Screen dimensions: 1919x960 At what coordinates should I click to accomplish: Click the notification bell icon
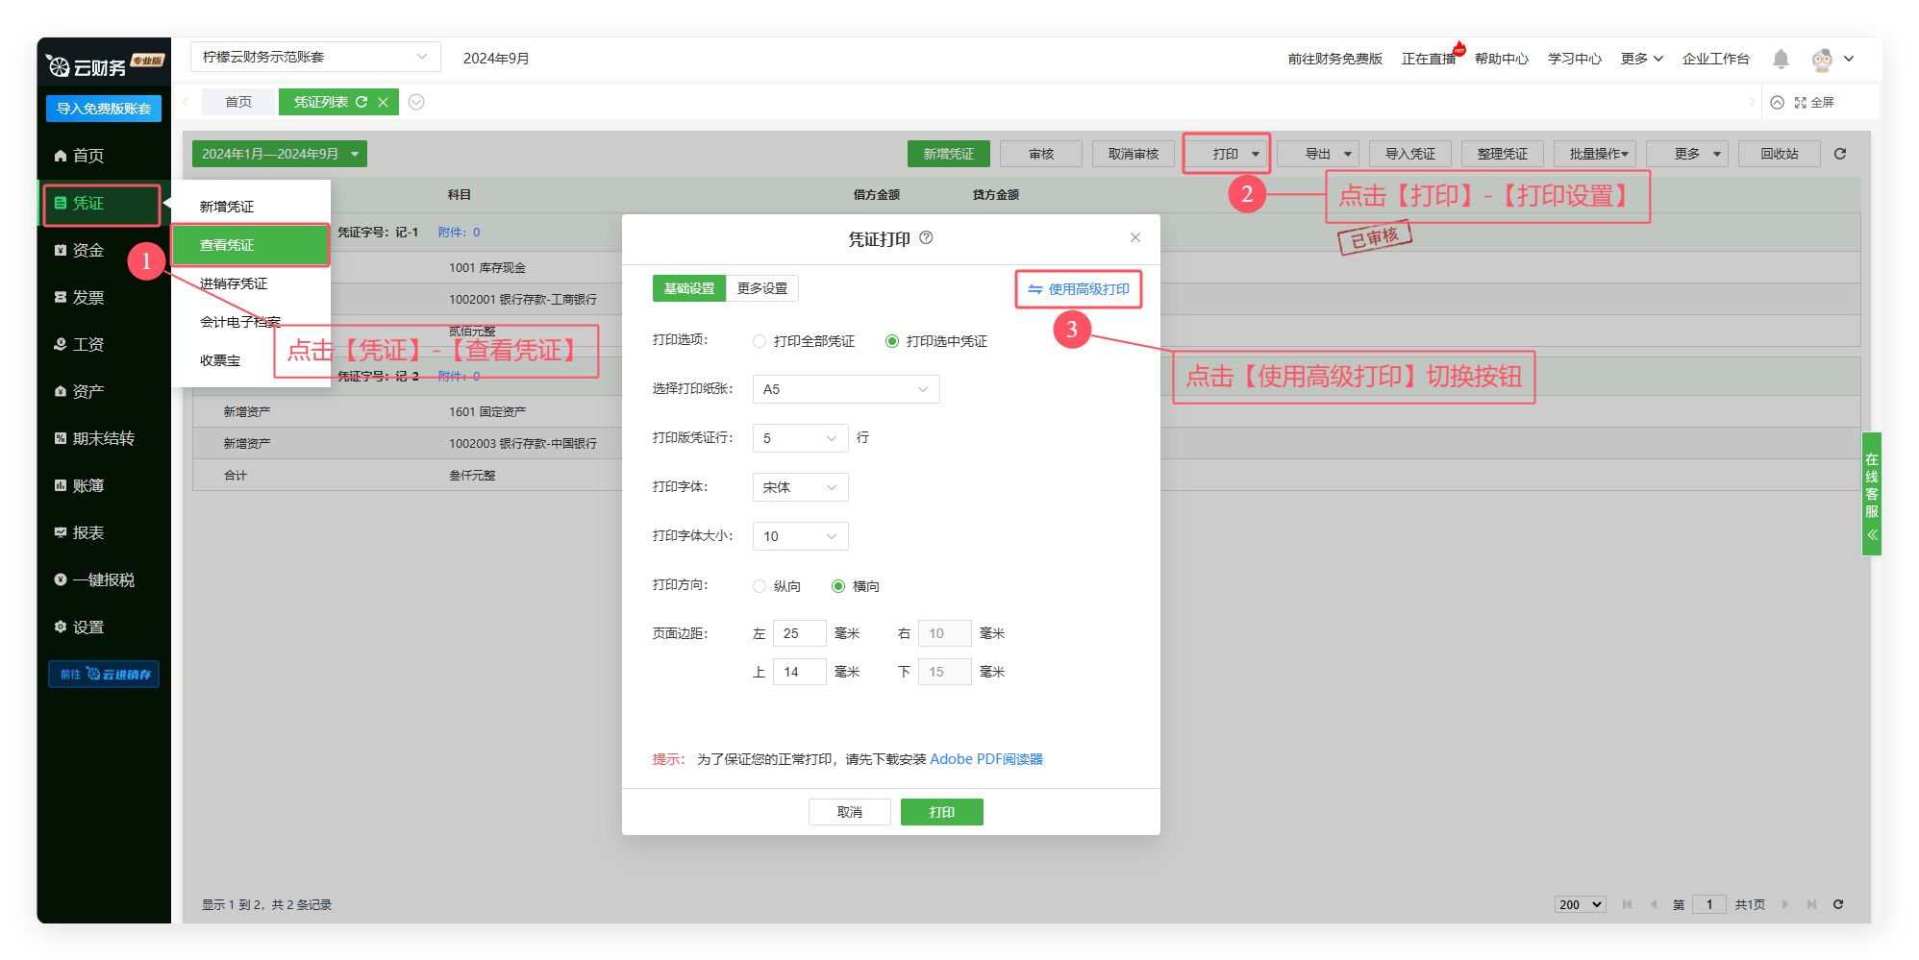1781,59
